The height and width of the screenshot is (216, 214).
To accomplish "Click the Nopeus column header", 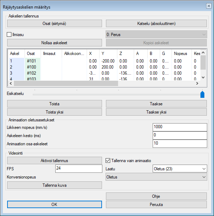I will (180, 54).
